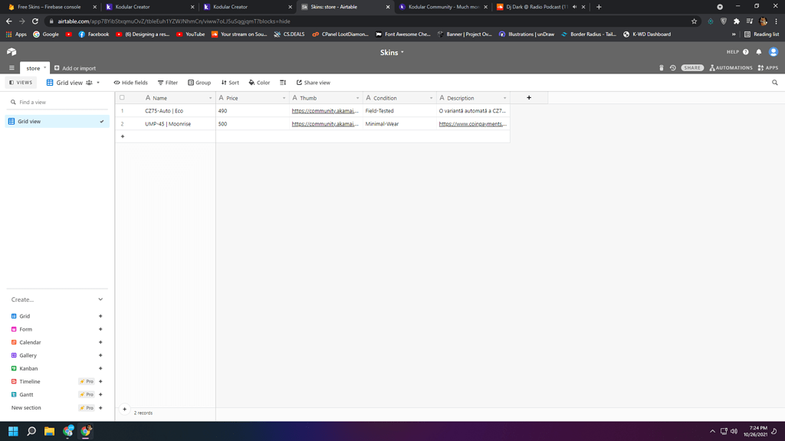Select the store table tab
The width and height of the screenshot is (785, 441).
click(33, 68)
